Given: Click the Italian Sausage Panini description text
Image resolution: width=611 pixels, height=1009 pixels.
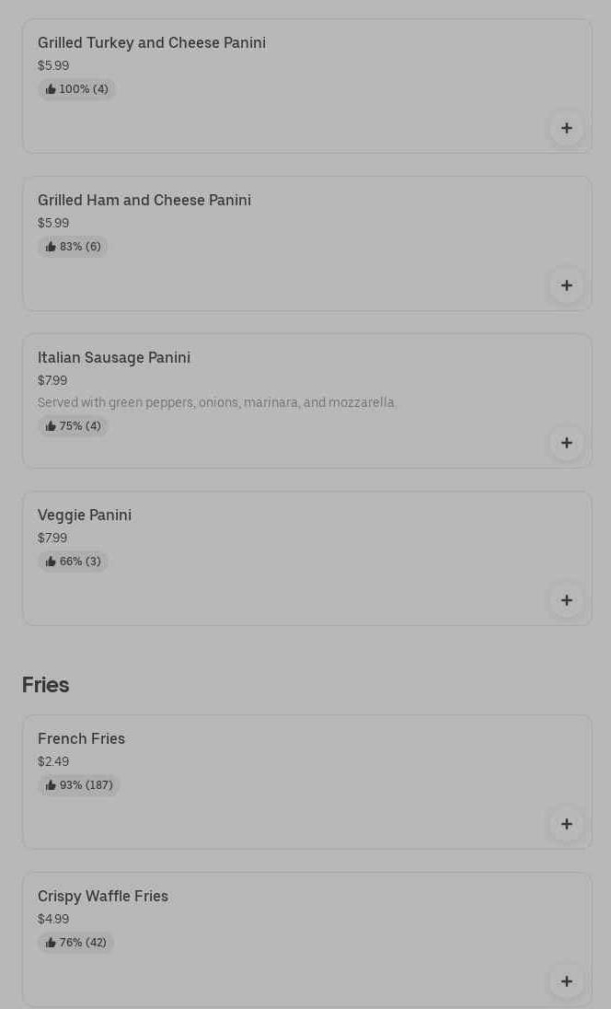Looking at the screenshot, I should (216, 402).
